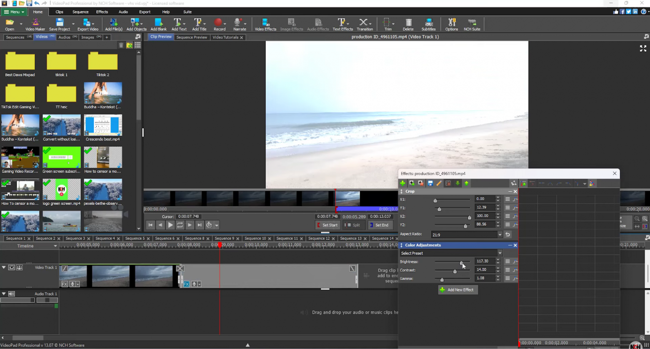Open the Effects menu
650x349 pixels.
(102, 12)
